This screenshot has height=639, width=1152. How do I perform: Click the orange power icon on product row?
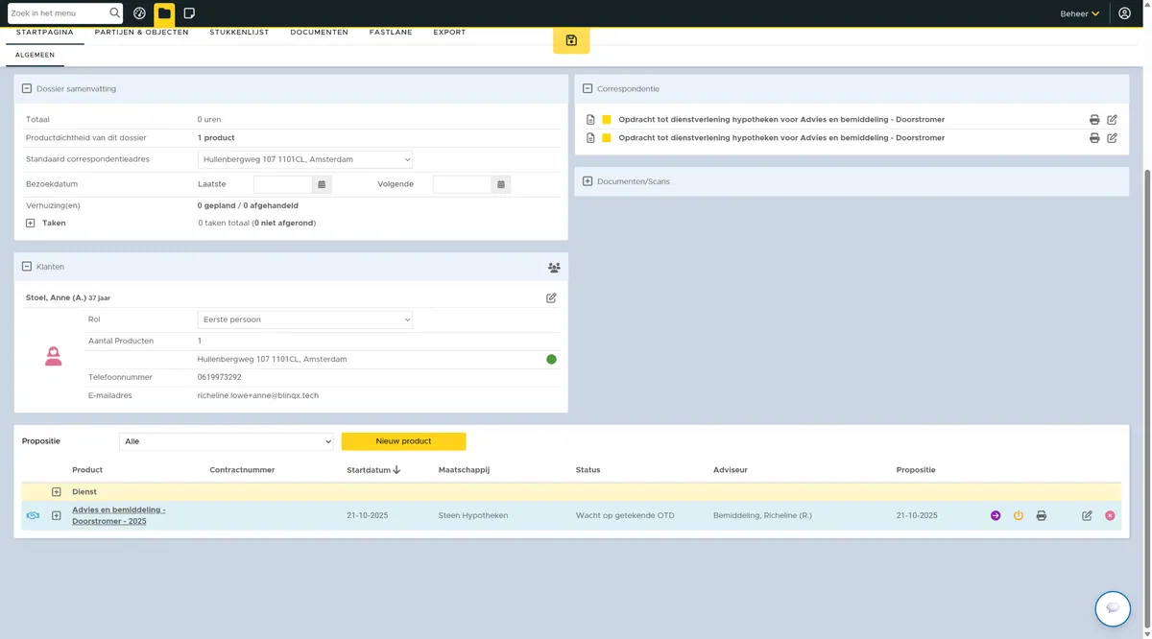1019,516
